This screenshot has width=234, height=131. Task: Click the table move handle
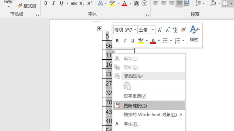coord(99,28)
